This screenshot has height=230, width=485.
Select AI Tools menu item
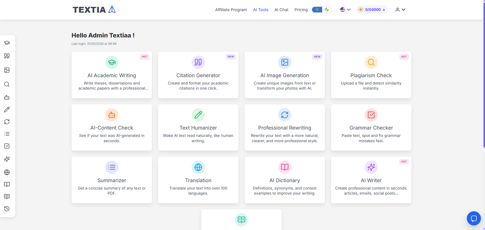tap(261, 10)
